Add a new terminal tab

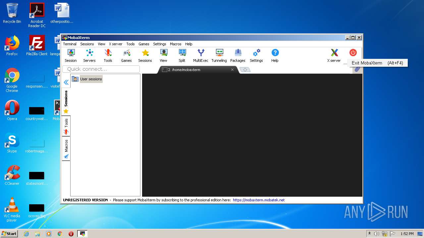[x=245, y=70]
